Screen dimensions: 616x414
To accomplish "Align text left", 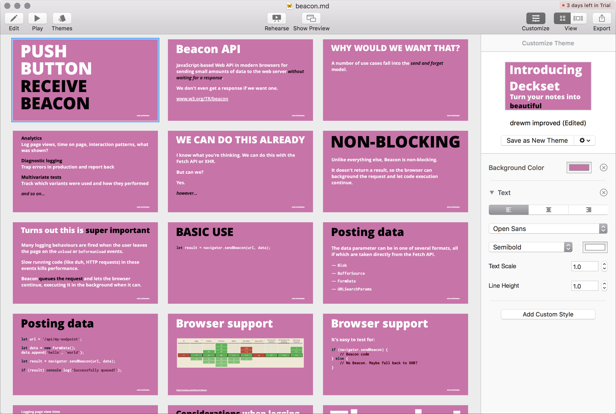I will (x=509, y=210).
